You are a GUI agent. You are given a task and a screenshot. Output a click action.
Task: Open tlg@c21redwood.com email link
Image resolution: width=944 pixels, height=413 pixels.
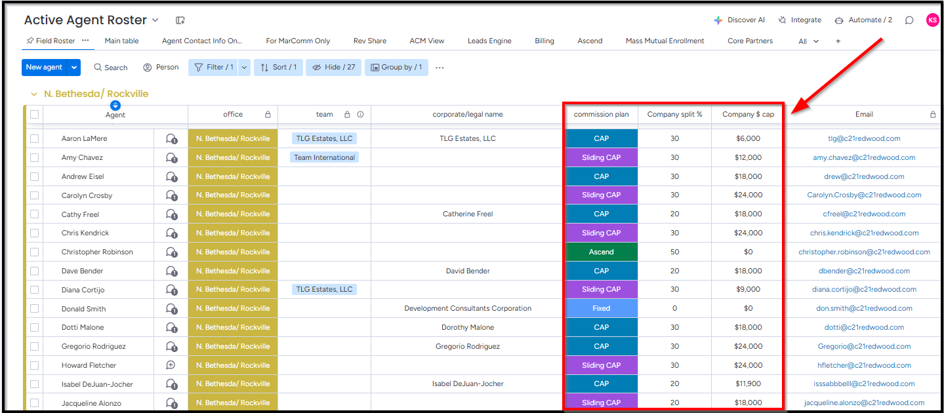pos(864,138)
